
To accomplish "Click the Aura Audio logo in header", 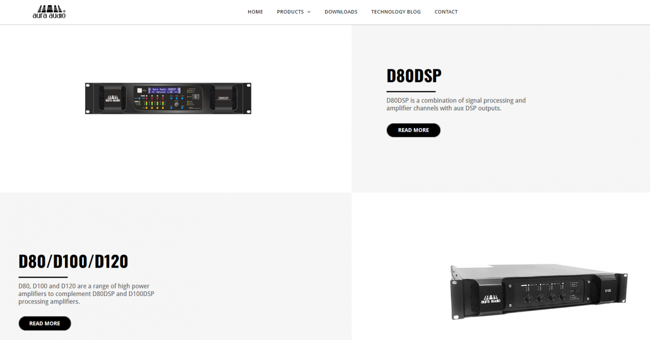I will tap(49, 11).
